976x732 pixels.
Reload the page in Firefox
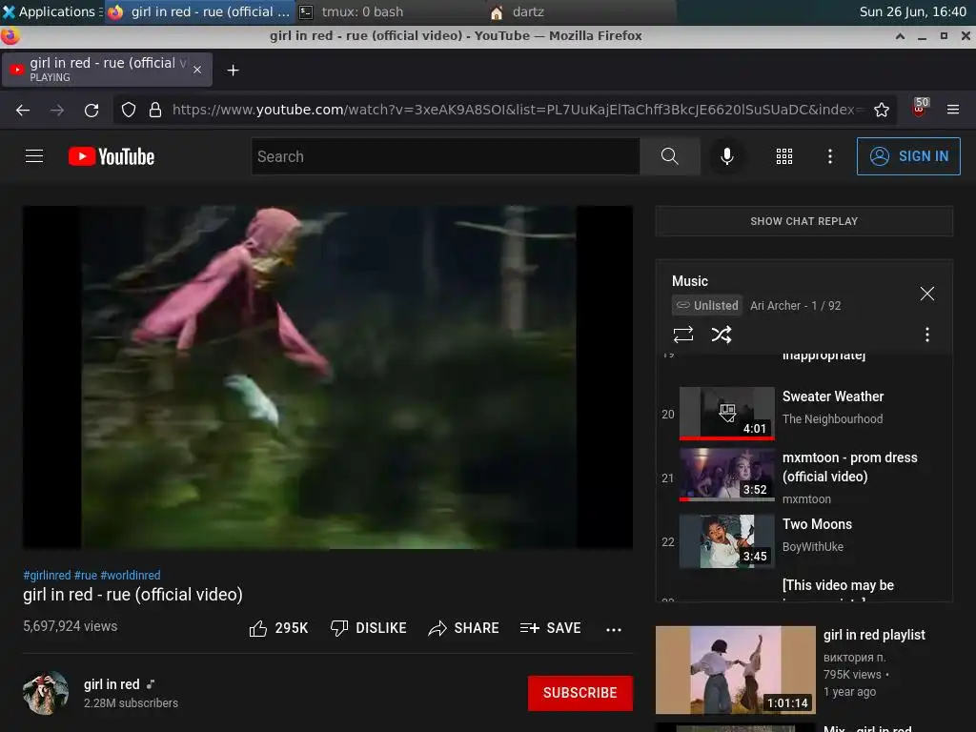click(91, 111)
